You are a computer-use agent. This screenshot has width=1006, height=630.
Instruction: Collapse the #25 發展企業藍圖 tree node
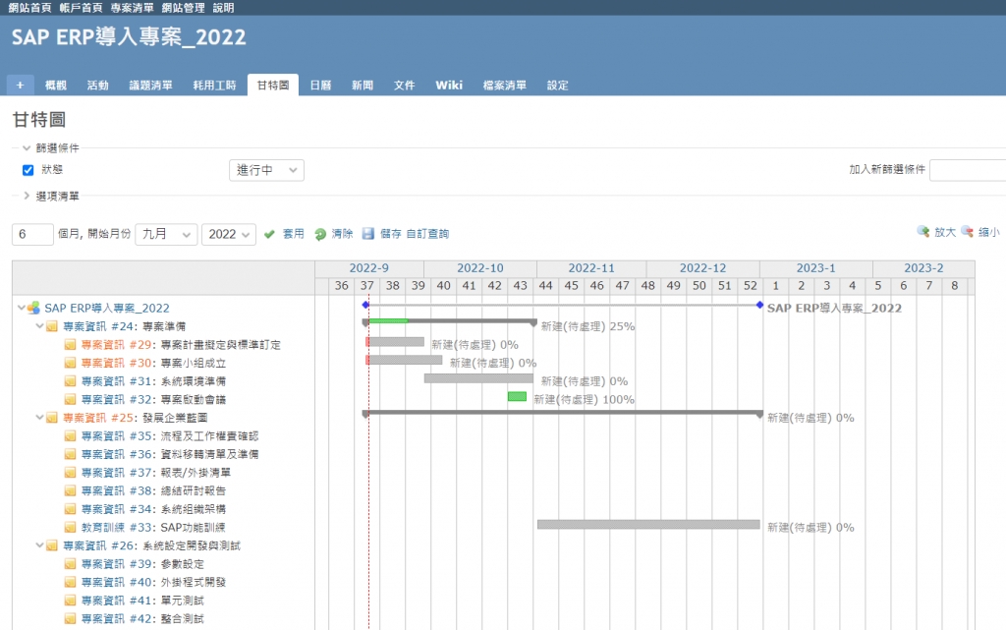point(39,417)
